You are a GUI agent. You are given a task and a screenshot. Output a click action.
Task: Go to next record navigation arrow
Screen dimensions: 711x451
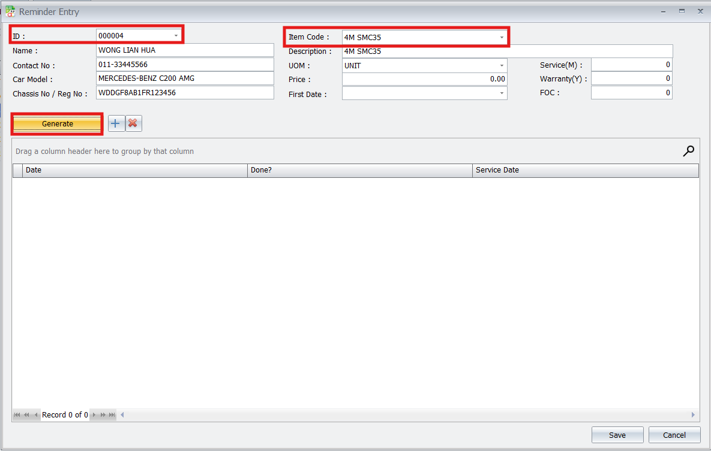pos(94,414)
